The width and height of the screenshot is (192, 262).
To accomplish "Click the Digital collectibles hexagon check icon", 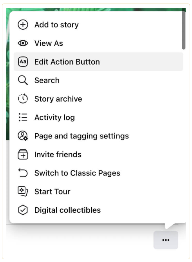I will (23, 210).
